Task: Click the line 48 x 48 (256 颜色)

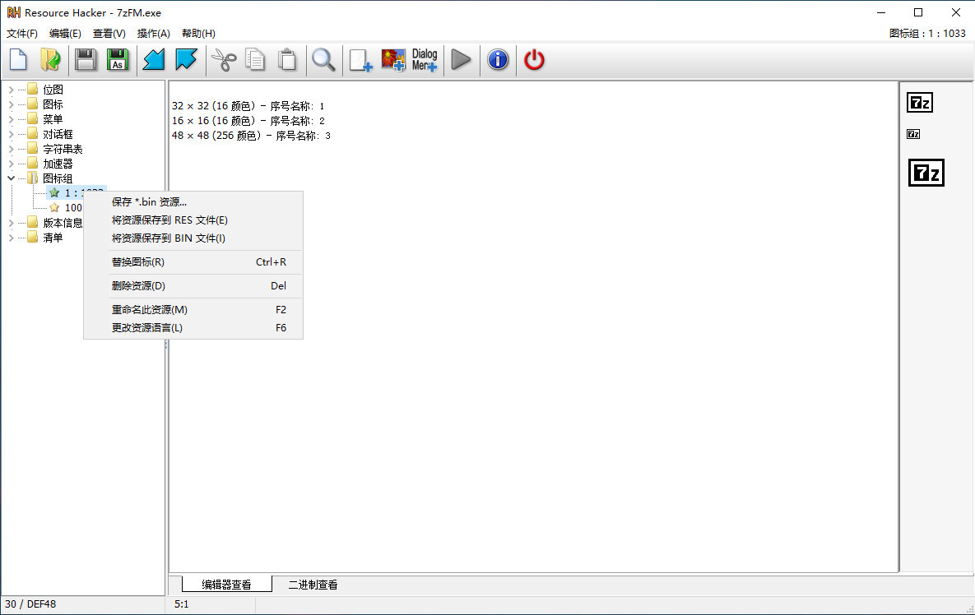Action: tap(251, 136)
